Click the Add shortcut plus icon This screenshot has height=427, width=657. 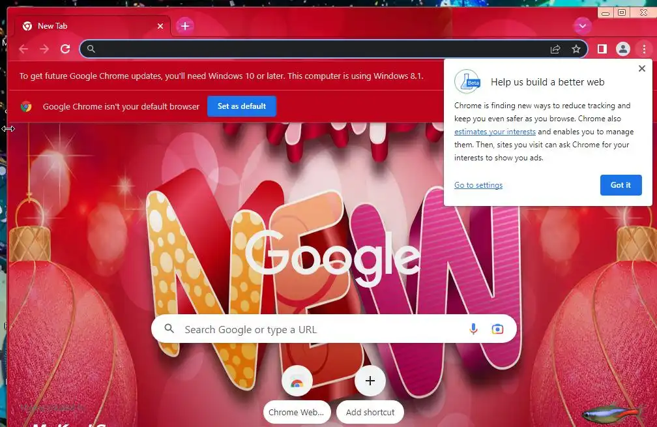click(x=370, y=381)
